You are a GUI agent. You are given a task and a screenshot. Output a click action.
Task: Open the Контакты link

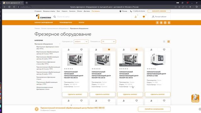[x=72, y=11]
